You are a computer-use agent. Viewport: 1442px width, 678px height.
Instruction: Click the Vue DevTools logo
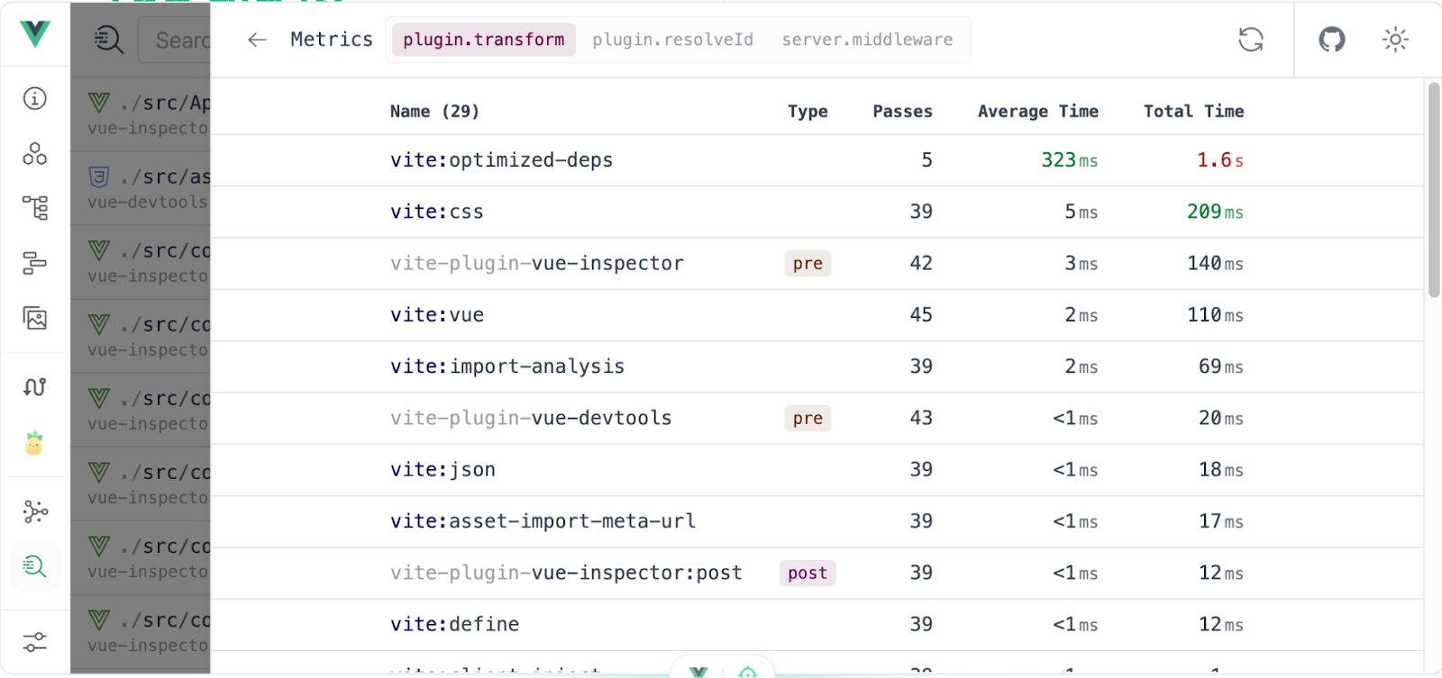(x=35, y=33)
